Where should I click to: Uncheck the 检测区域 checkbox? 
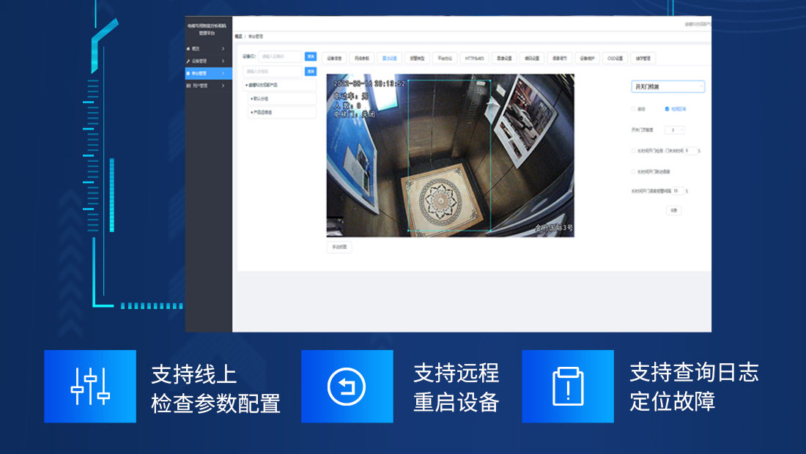[x=667, y=109]
